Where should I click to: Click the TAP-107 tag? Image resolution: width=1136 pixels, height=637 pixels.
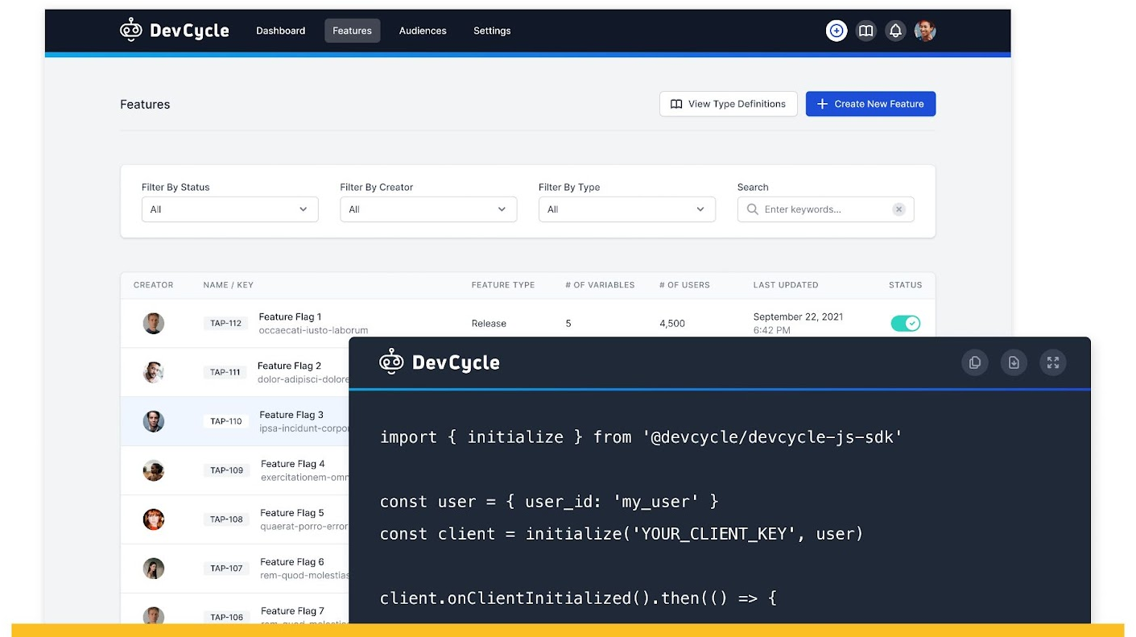pos(227,569)
